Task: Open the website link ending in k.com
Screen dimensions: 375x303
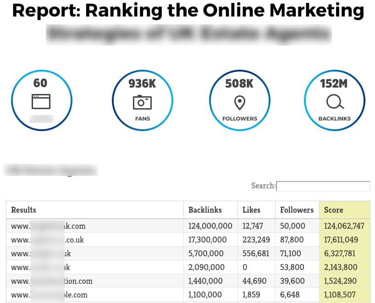Action: click(48, 226)
